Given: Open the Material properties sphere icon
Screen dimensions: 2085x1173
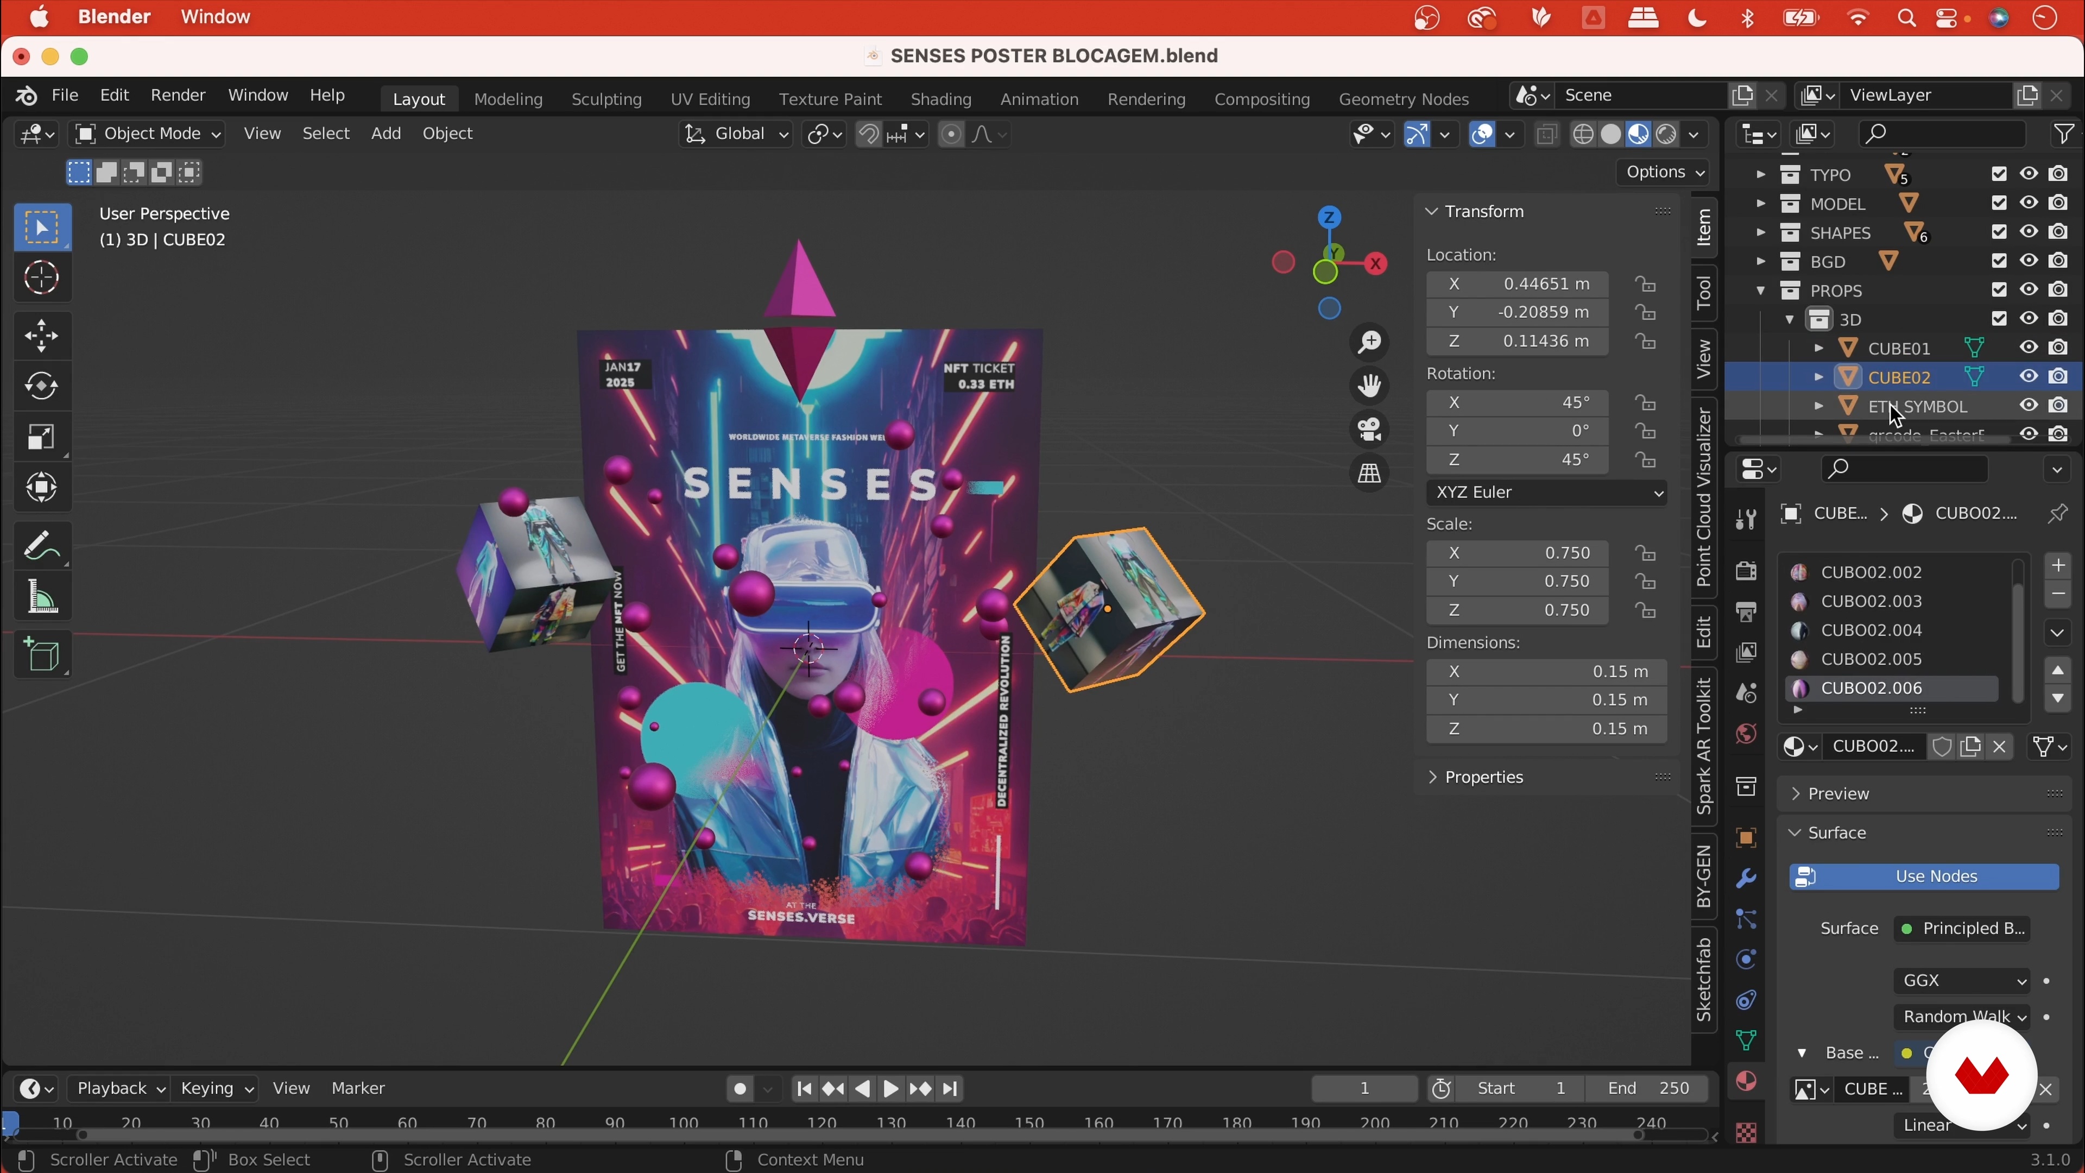Looking at the screenshot, I should coord(1746,1082).
